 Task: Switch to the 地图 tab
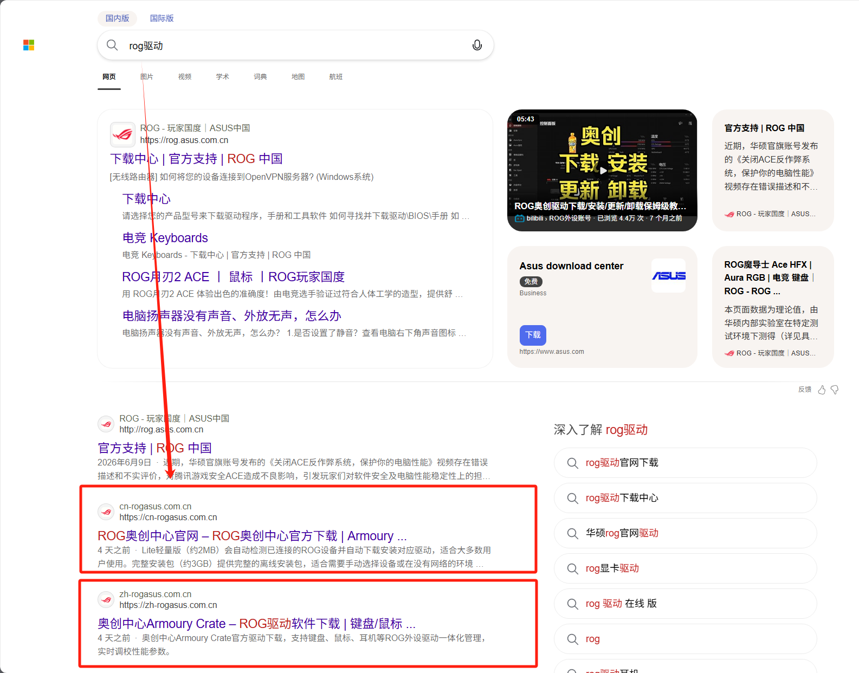pyautogui.click(x=298, y=76)
